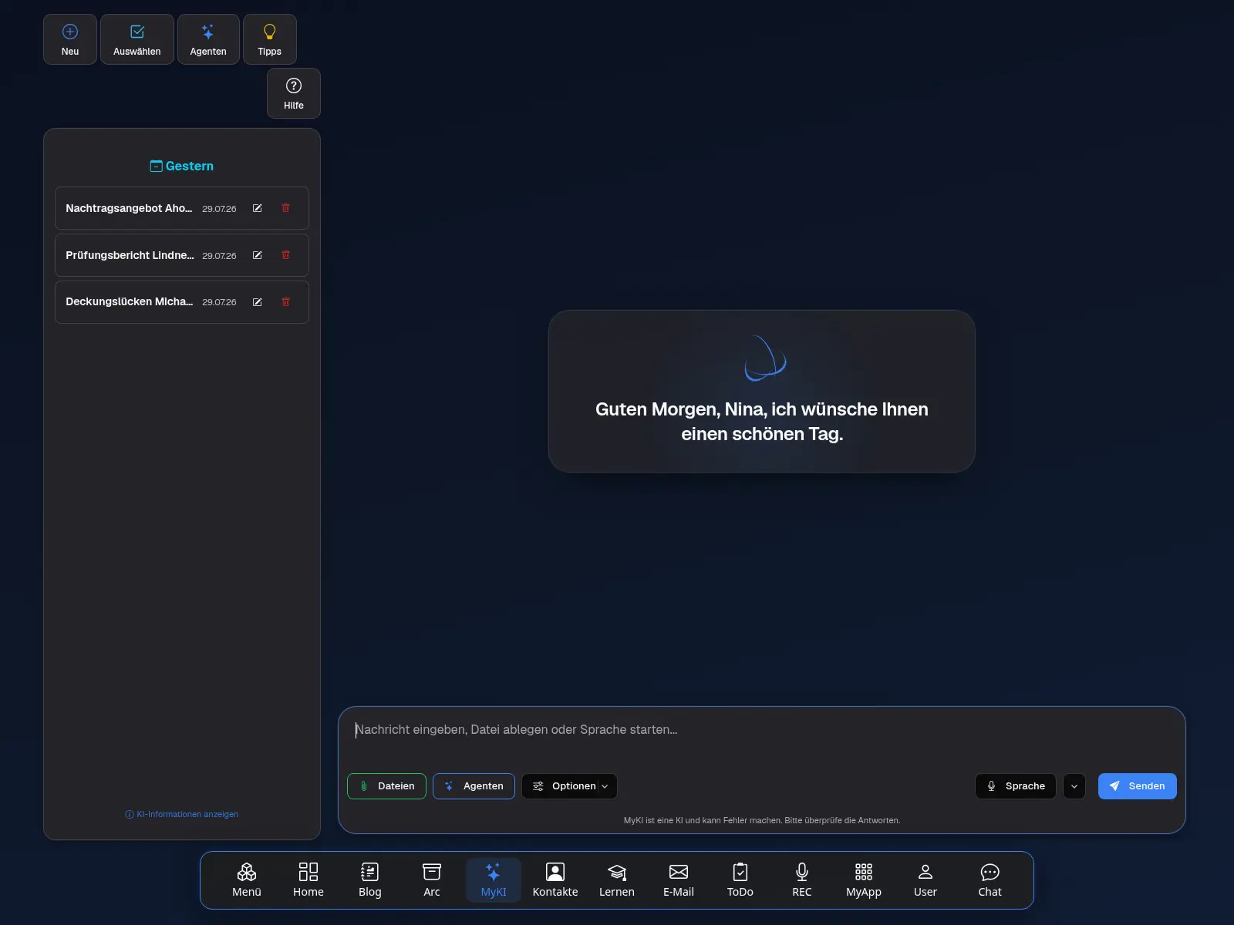Collapse the Gestern group
This screenshot has height=925, width=1234.
coord(182,166)
